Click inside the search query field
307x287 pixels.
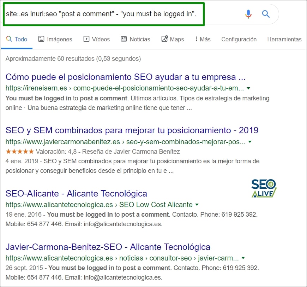(x=102, y=14)
